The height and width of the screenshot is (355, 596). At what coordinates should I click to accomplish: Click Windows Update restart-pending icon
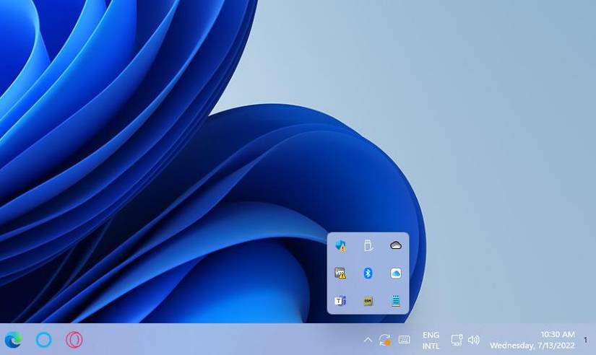[x=385, y=340]
